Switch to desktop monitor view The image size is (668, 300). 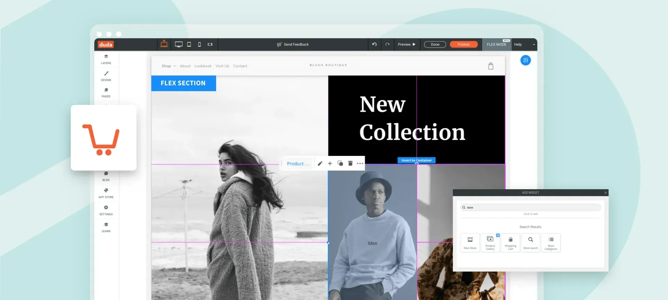click(178, 44)
